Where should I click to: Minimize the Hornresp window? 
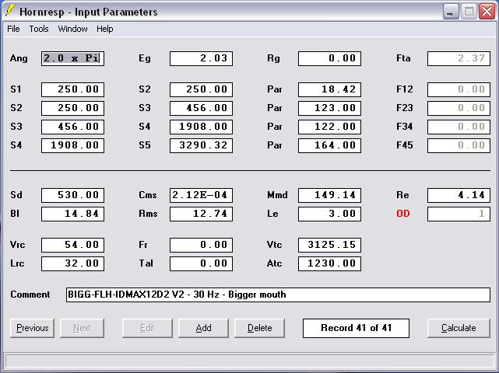click(x=450, y=12)
